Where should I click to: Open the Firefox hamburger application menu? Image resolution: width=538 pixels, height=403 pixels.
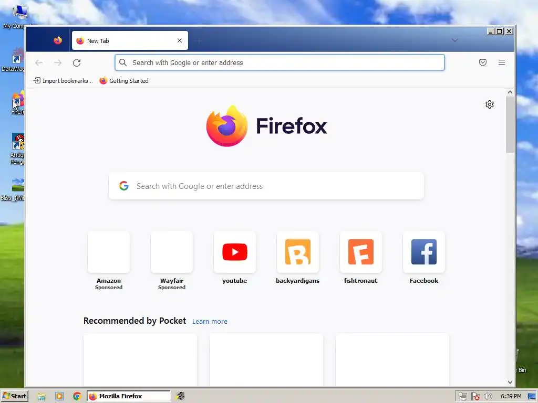502,62
